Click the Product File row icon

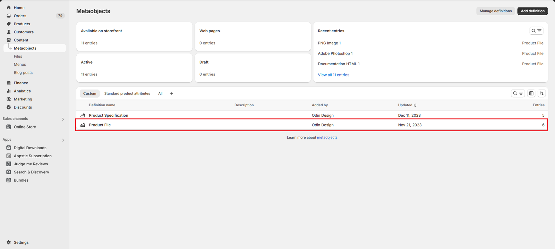(x=83, y=125)
